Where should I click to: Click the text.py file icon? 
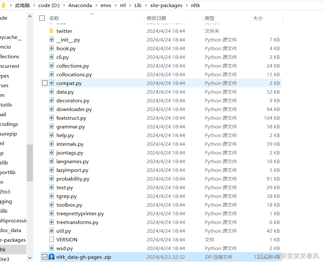[x=52, y=187]
